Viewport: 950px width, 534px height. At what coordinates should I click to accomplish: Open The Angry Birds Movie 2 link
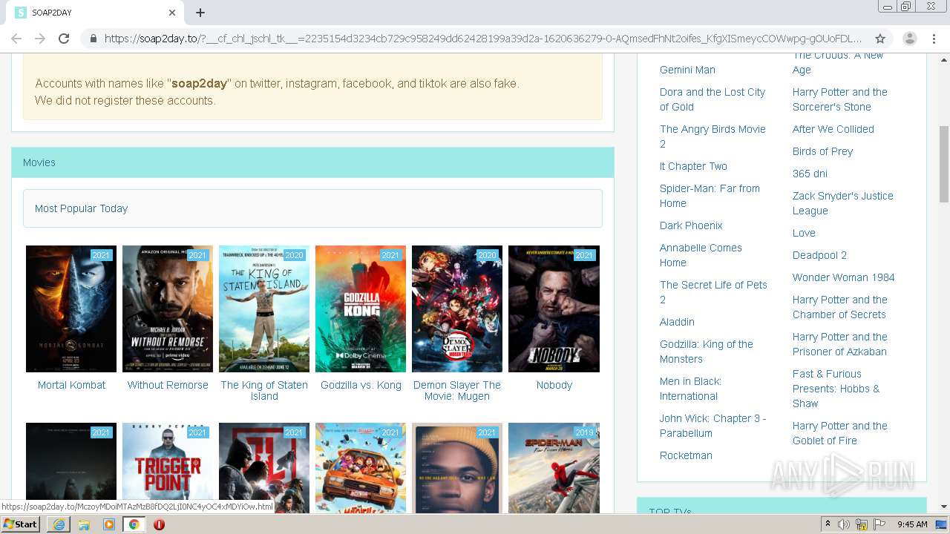pyautogui.click(x=712, y=136)
